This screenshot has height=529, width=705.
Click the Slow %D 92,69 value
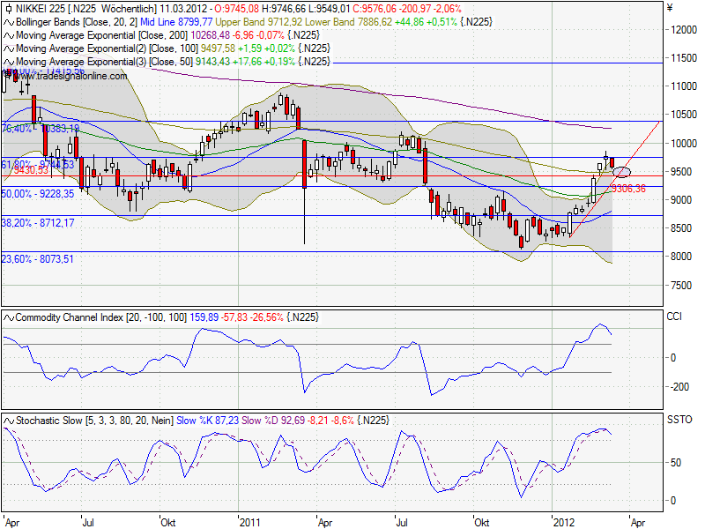[x=273, y=421]
